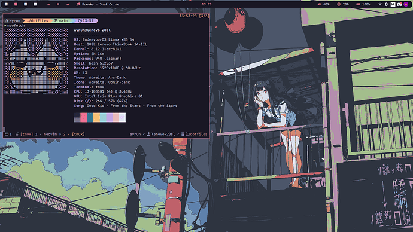
Task: Select the active pink workspace indicator
Action: [x=16, y=4]
